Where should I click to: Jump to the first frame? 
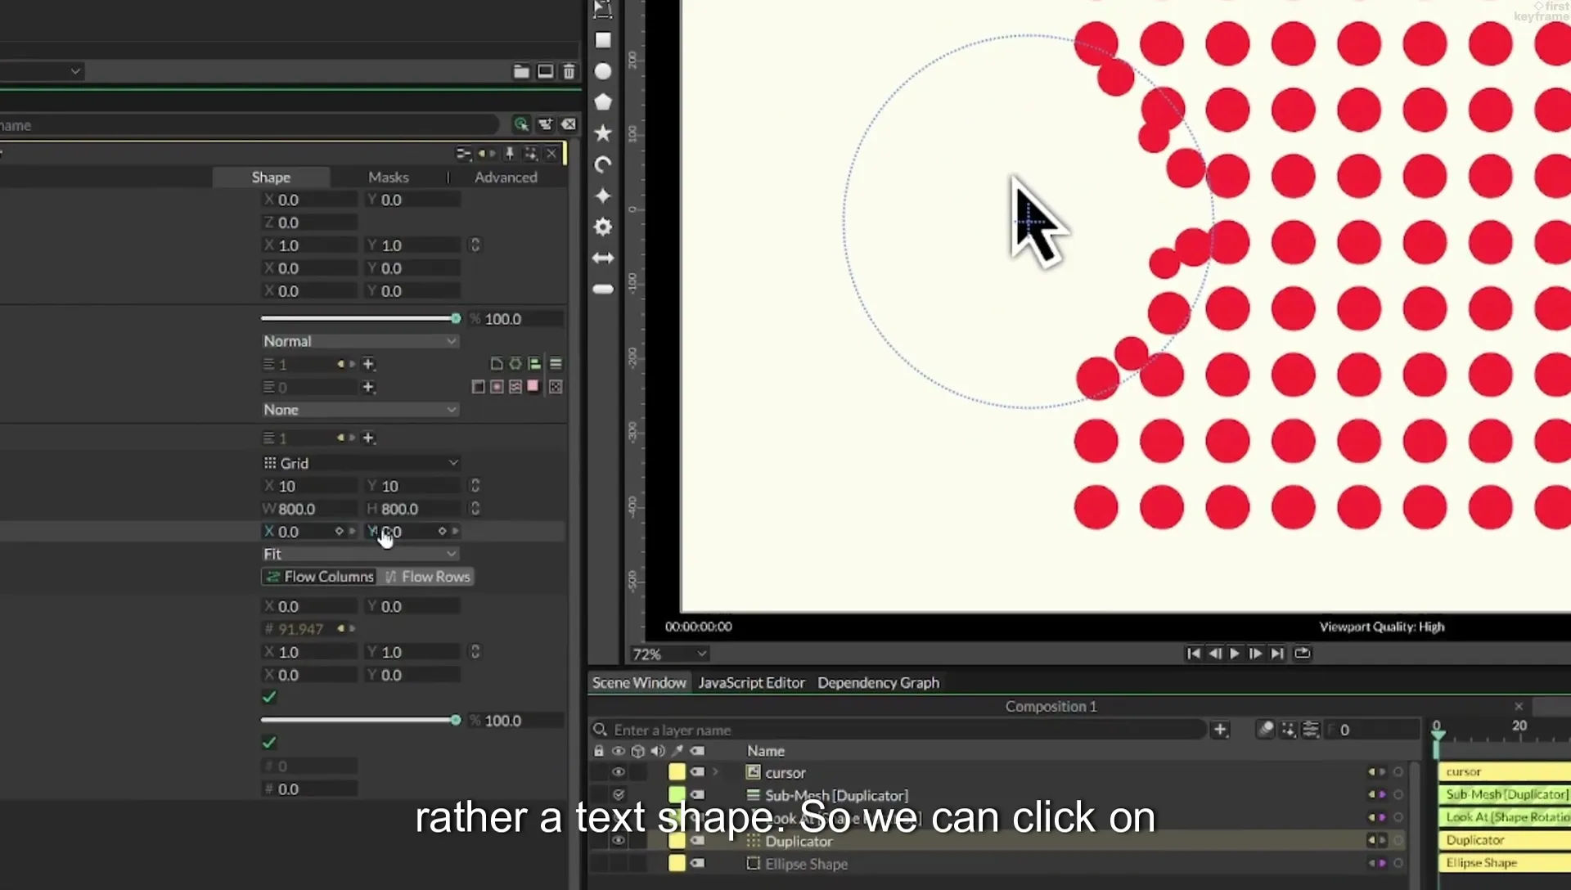pyautogui.click(x=1193, y=654)
